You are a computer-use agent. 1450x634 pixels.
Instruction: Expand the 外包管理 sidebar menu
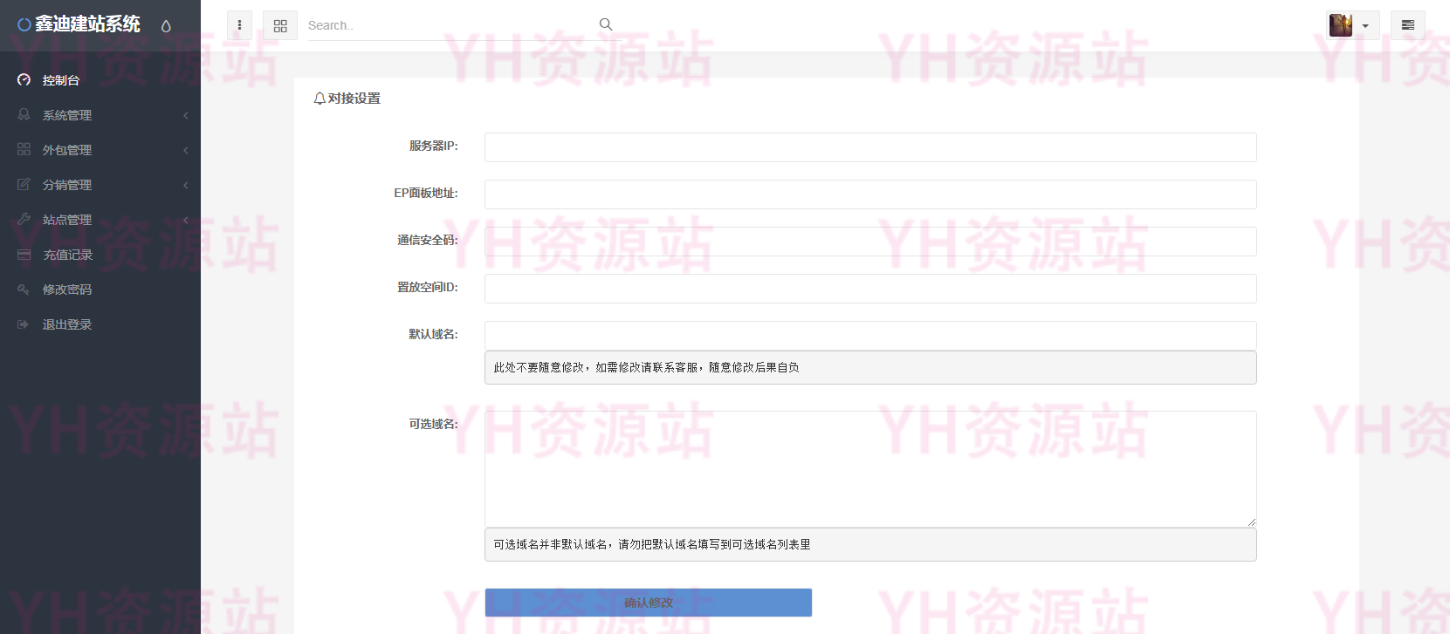67,150
